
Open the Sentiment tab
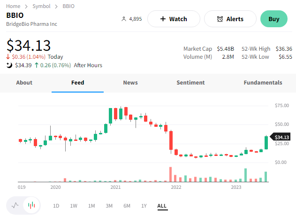pyautogui.click(x=190, y=83)
